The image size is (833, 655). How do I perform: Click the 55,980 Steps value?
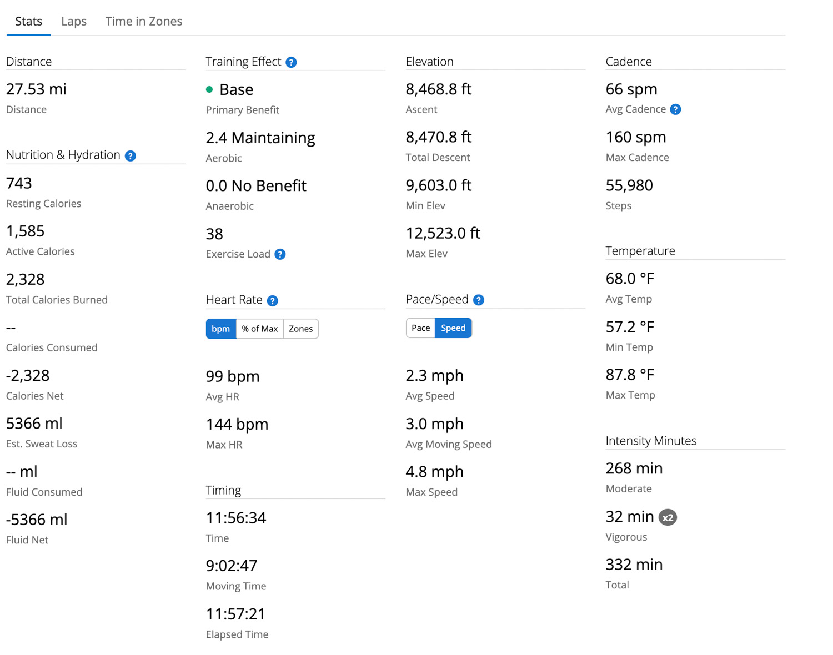coord(629,185)
